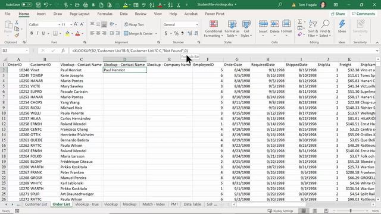
Task: Apply bold formatting
Action: (x=32, y=33)
